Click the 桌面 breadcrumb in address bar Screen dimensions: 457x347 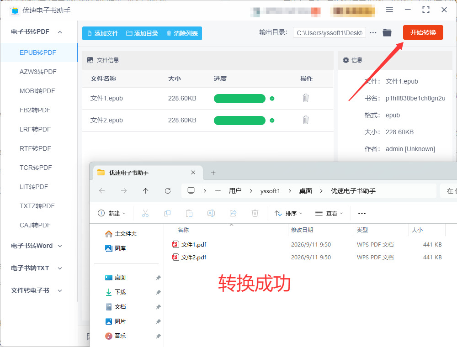[x=305, y=191]
